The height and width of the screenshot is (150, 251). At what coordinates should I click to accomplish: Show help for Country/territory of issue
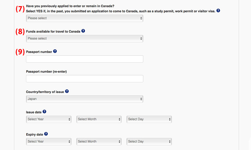pos(67,92)
